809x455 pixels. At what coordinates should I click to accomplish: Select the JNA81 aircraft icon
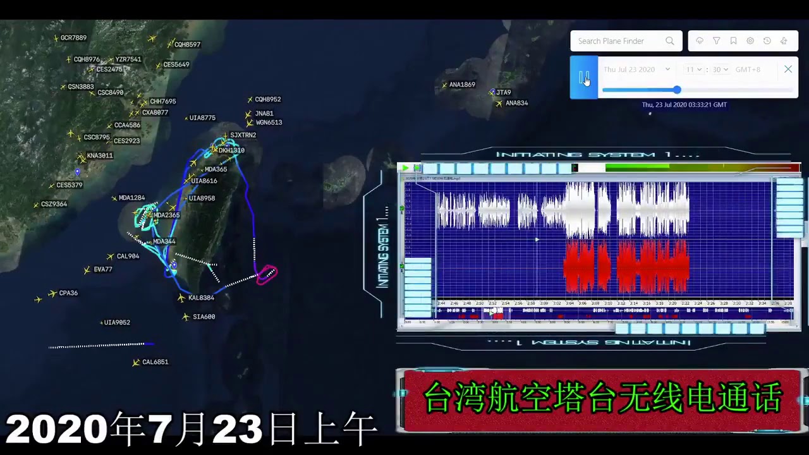pyautogui.click(x=248, y=114)
